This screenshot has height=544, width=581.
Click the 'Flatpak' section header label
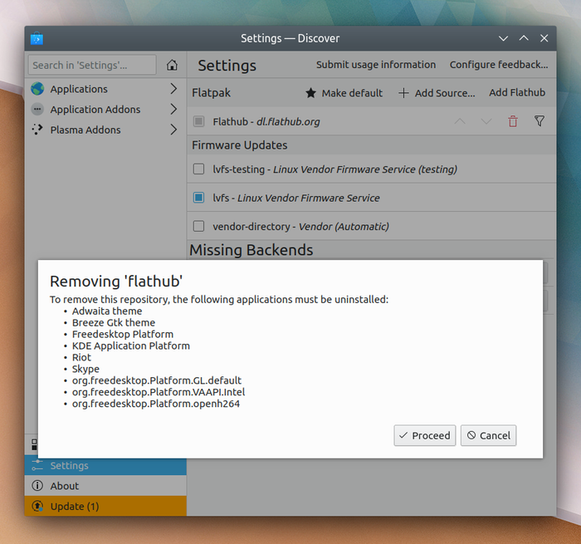click(211, 93)
